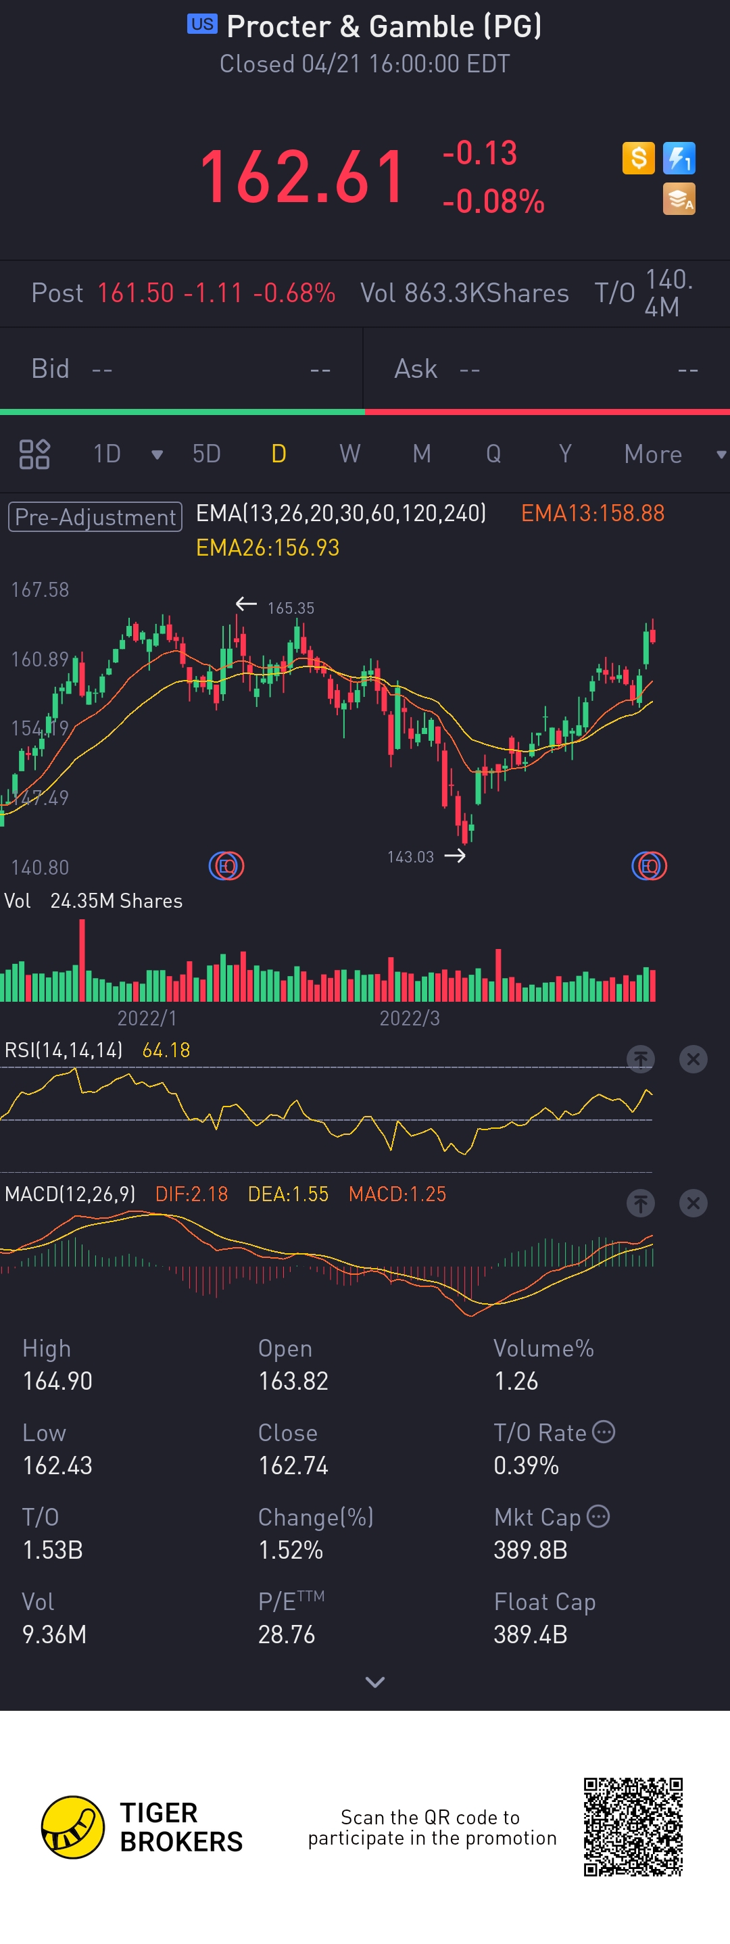Tap the US market flag badge
This screenshot has height=1944, width=730.
tap(202, 24)
